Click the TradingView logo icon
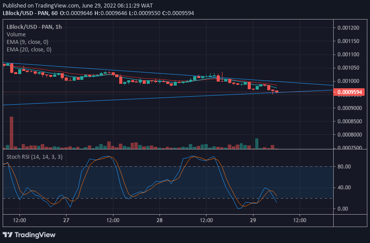This screenshot has width=370, height=243. click(8, 235)
